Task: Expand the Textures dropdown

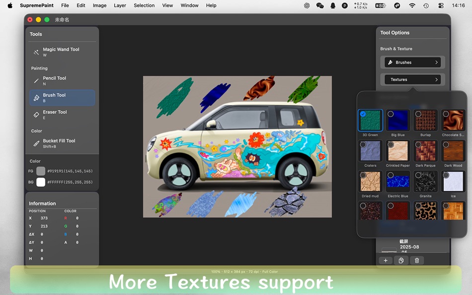Action: click(x=412, y=79)
